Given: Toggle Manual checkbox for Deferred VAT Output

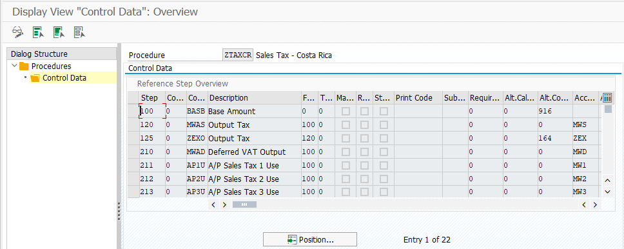Looking at the screenshot, I should tap(346, 152).
